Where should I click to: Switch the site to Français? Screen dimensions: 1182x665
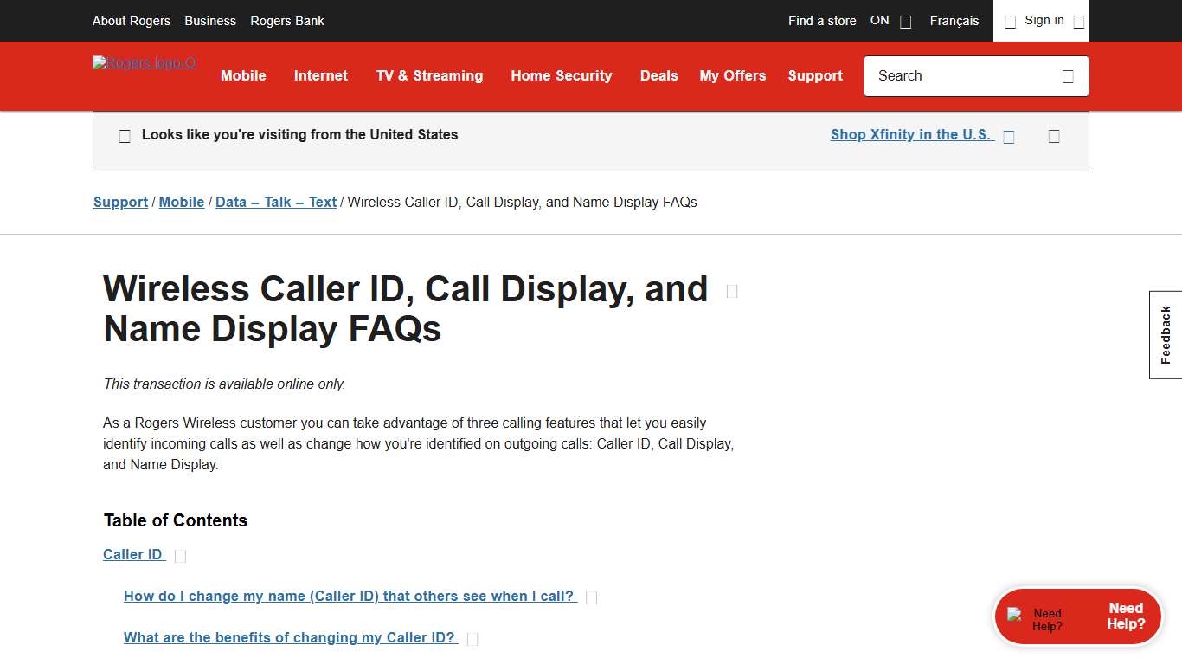(954, 21)
